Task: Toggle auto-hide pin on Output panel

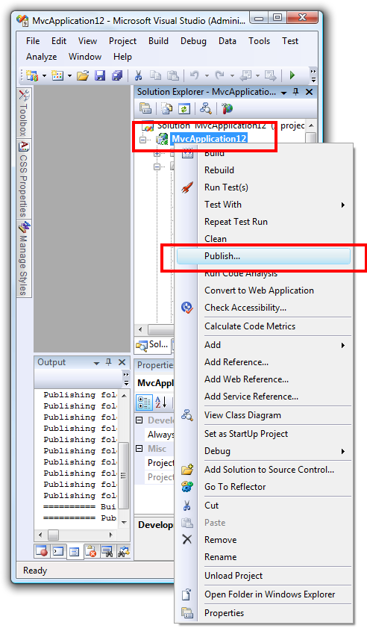Action: (x=108, y=362)
